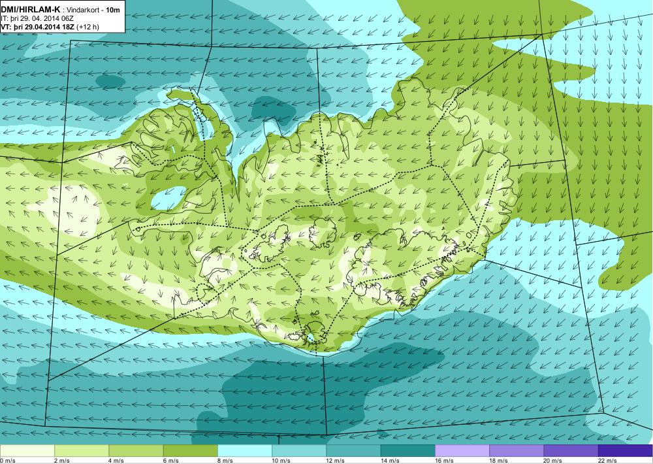Click the '10 m/s' legend label
The width and height of the screenshot is (653, 464).
281,461
